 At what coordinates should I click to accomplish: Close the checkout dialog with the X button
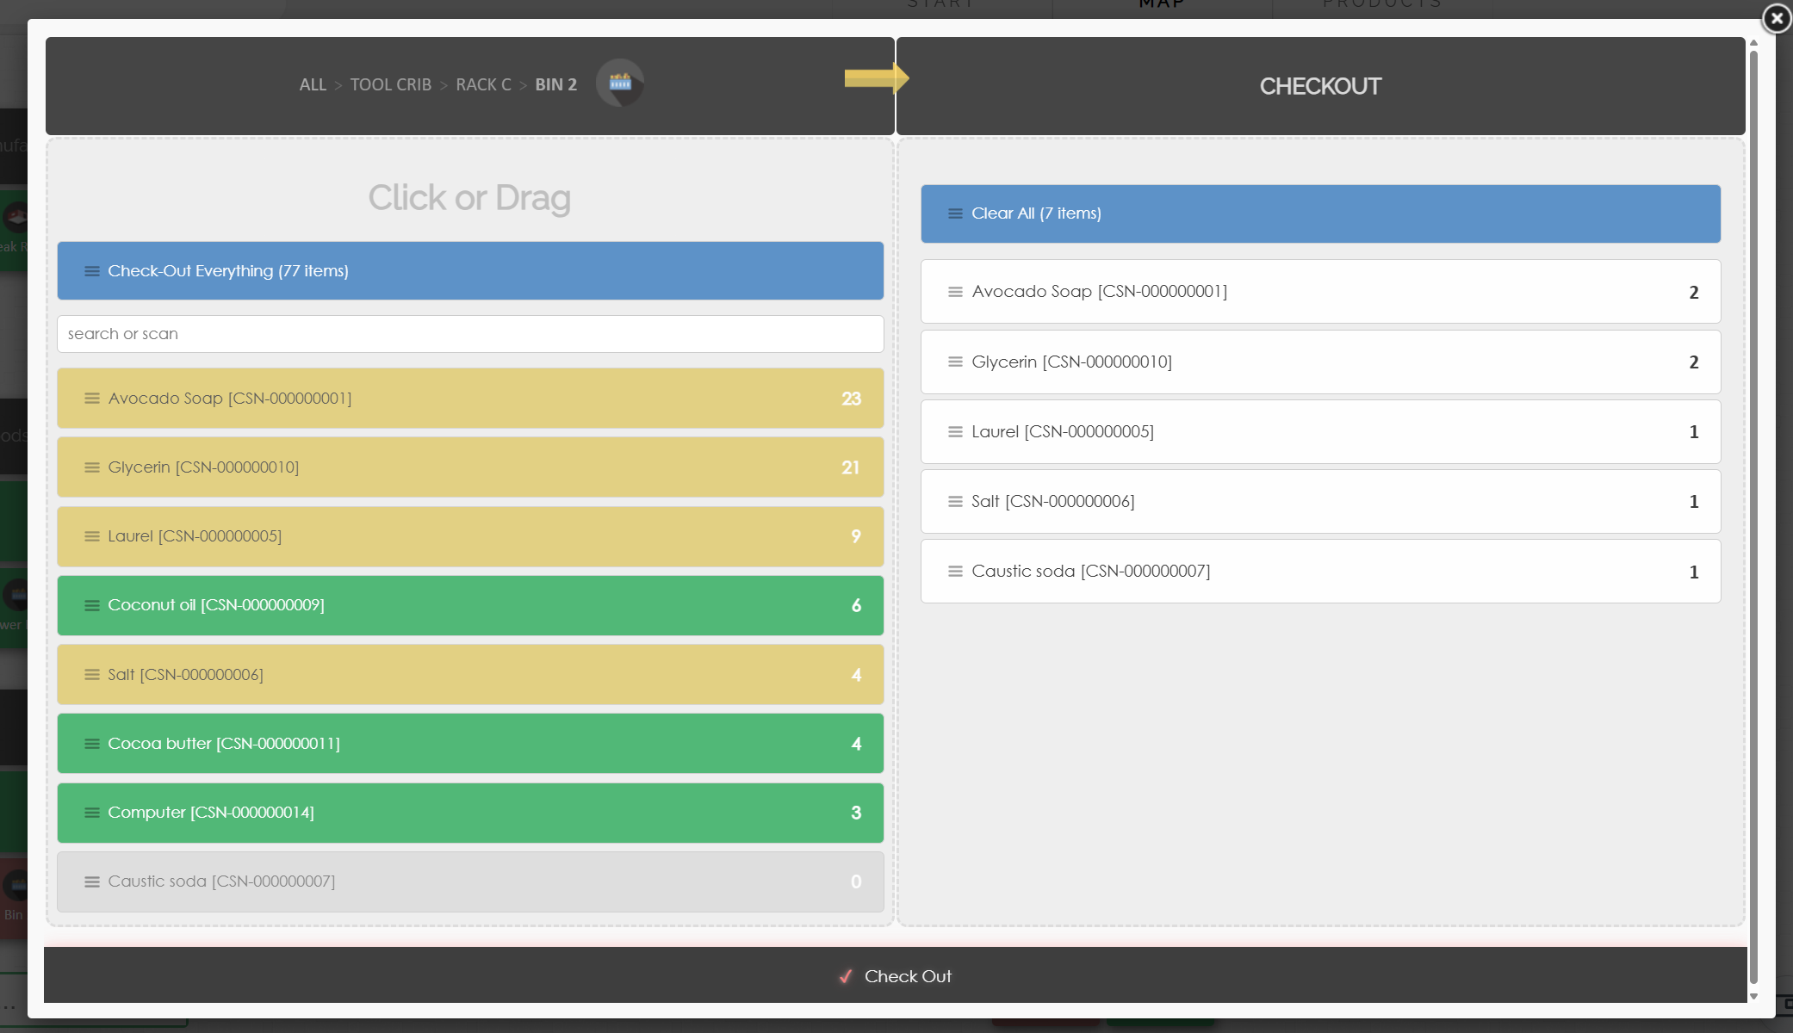[x=1777, y=18]
